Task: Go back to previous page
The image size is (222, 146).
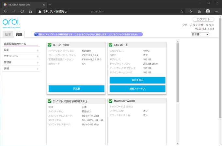Action: tap(5, 11)
